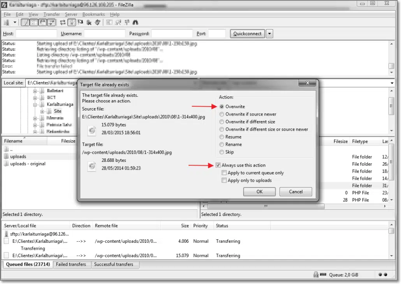Click the Port input field
Viewport: 401px width, 284px height.
coord(217,34)
